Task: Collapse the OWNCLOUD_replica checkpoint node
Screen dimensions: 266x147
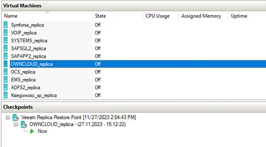Action: click(16, 124)
